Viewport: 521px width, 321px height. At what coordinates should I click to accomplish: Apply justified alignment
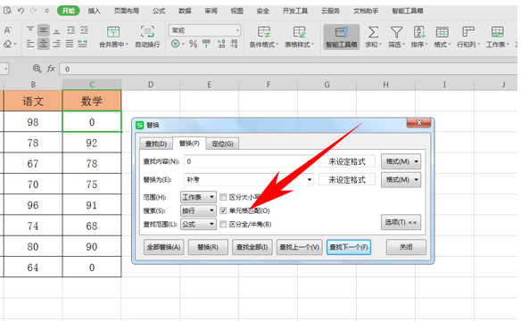[70, 44]
